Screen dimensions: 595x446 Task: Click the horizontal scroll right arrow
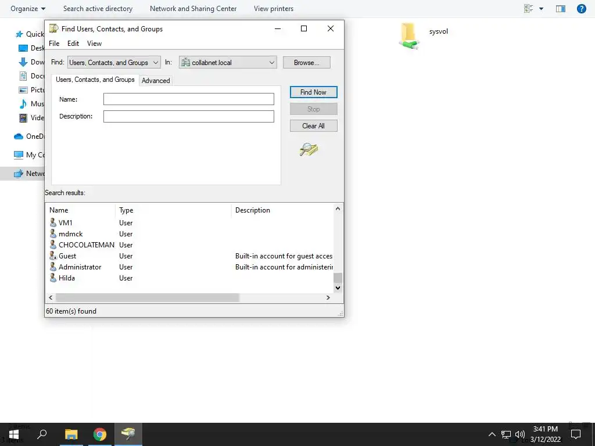click(328, 298)
